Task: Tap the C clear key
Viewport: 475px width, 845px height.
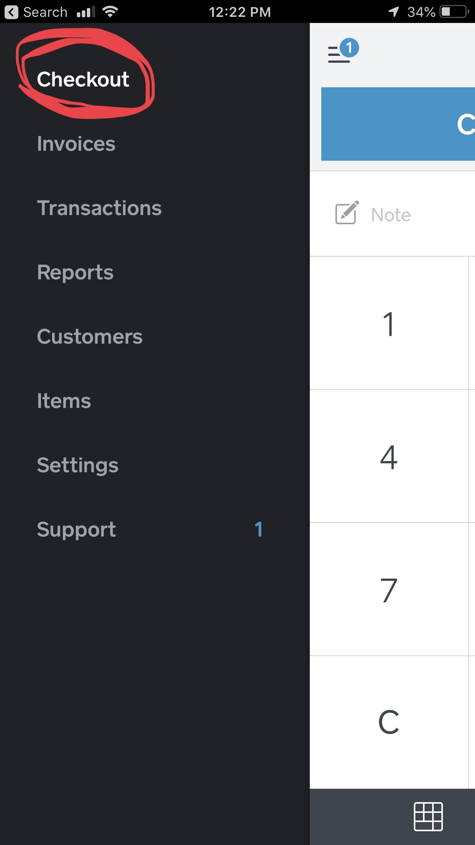Action: [389, 723]
